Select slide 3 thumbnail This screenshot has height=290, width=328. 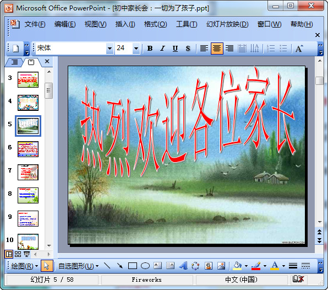(28, 79)
